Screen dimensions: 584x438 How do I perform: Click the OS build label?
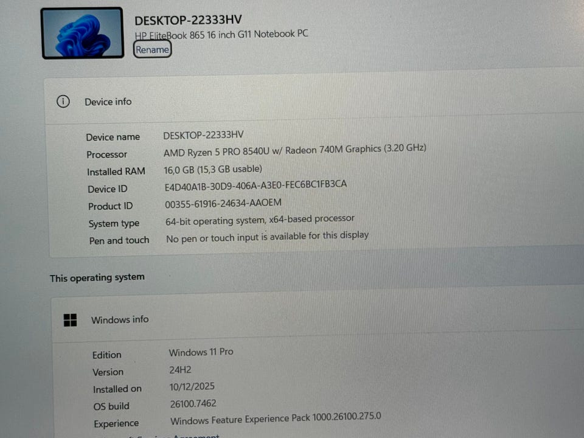coord(111,406)
